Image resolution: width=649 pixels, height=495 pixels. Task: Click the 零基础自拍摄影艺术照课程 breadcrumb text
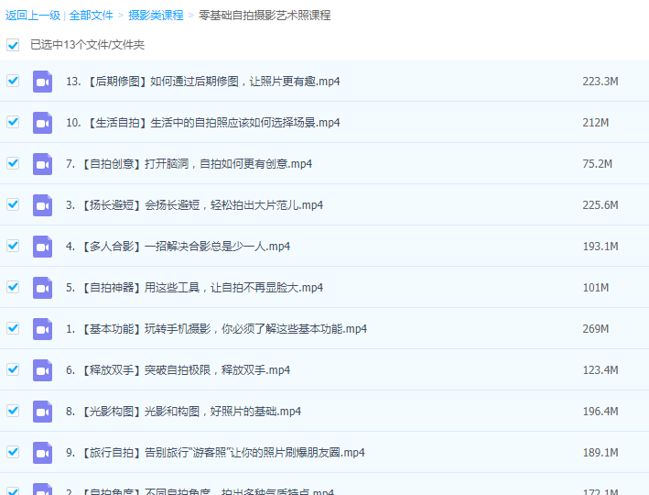[265, 16]
